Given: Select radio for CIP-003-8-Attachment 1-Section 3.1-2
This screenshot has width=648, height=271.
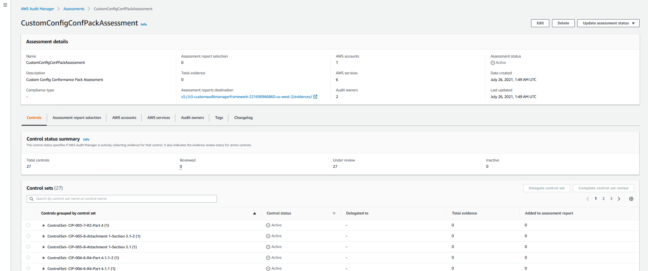Looking at the screenshot, I should (28, 236).
